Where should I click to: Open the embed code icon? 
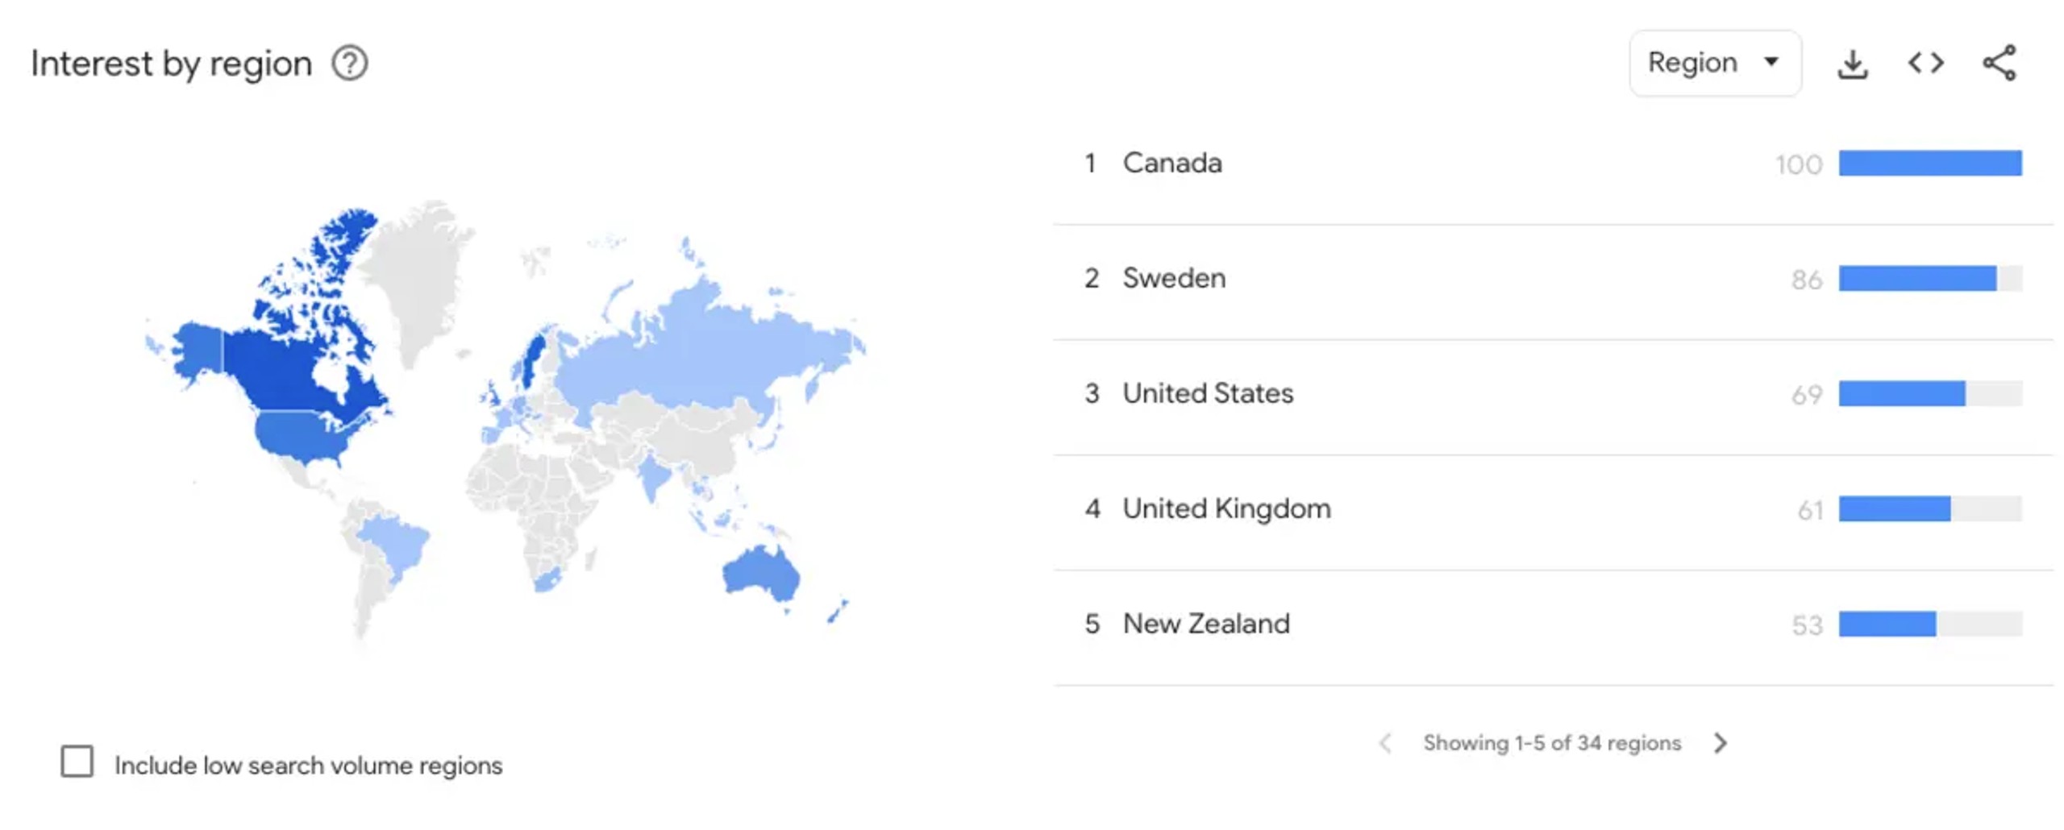(x=1925, y=63)
